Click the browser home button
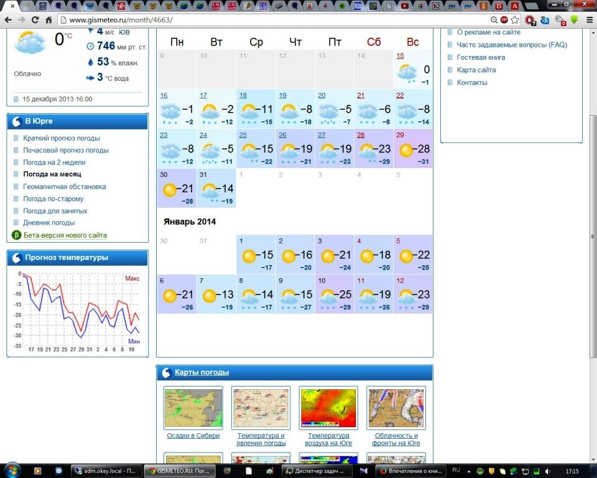Screen dimensions: 597x478 pos(49,20)
